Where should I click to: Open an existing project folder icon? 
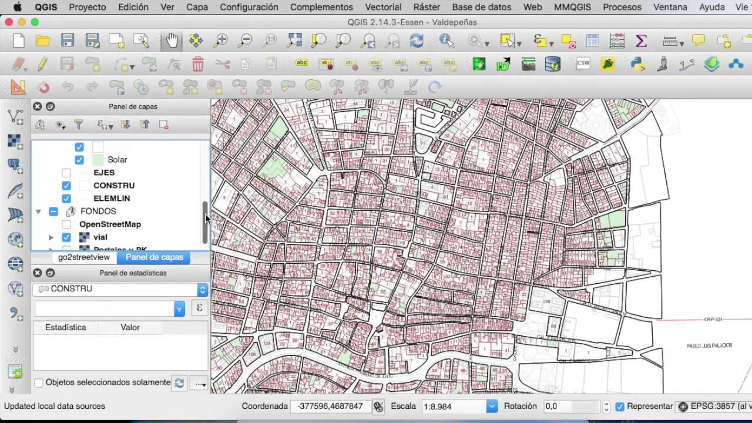point(43,41)
